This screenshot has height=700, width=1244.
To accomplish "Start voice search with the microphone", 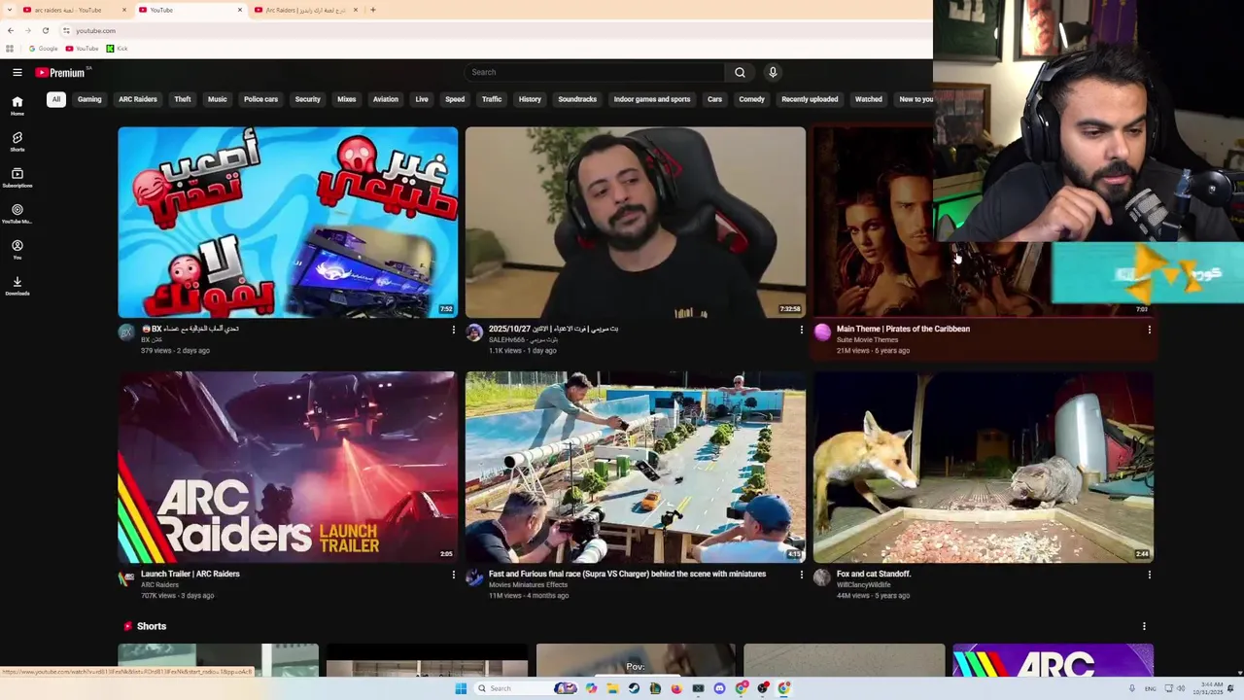I will 773,72.
